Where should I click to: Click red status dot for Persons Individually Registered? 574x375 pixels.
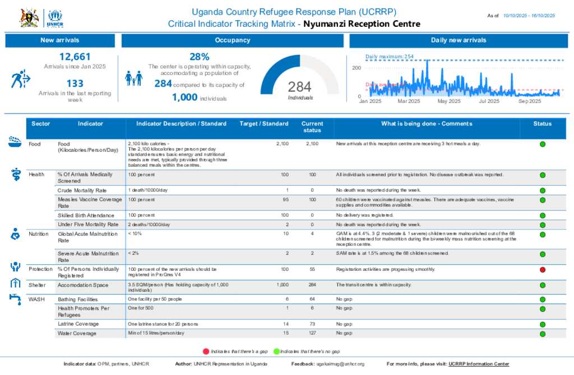tap(542, 270)
